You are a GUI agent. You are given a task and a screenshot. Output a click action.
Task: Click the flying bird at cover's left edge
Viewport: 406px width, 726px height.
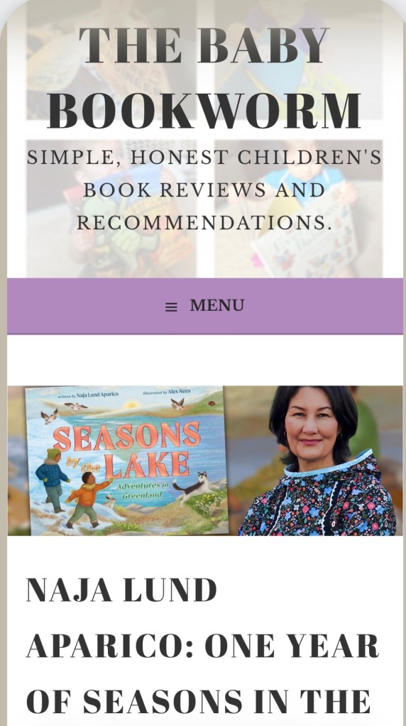49,415
